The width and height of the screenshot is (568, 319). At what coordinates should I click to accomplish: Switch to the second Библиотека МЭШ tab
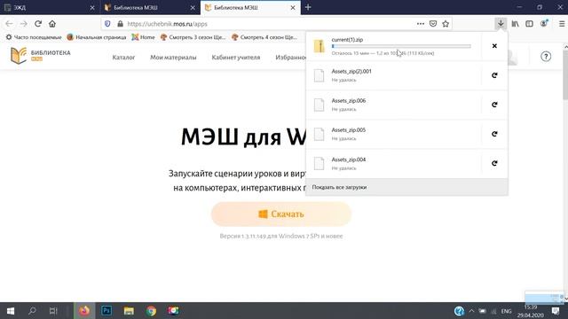click(x=250, y=7)
